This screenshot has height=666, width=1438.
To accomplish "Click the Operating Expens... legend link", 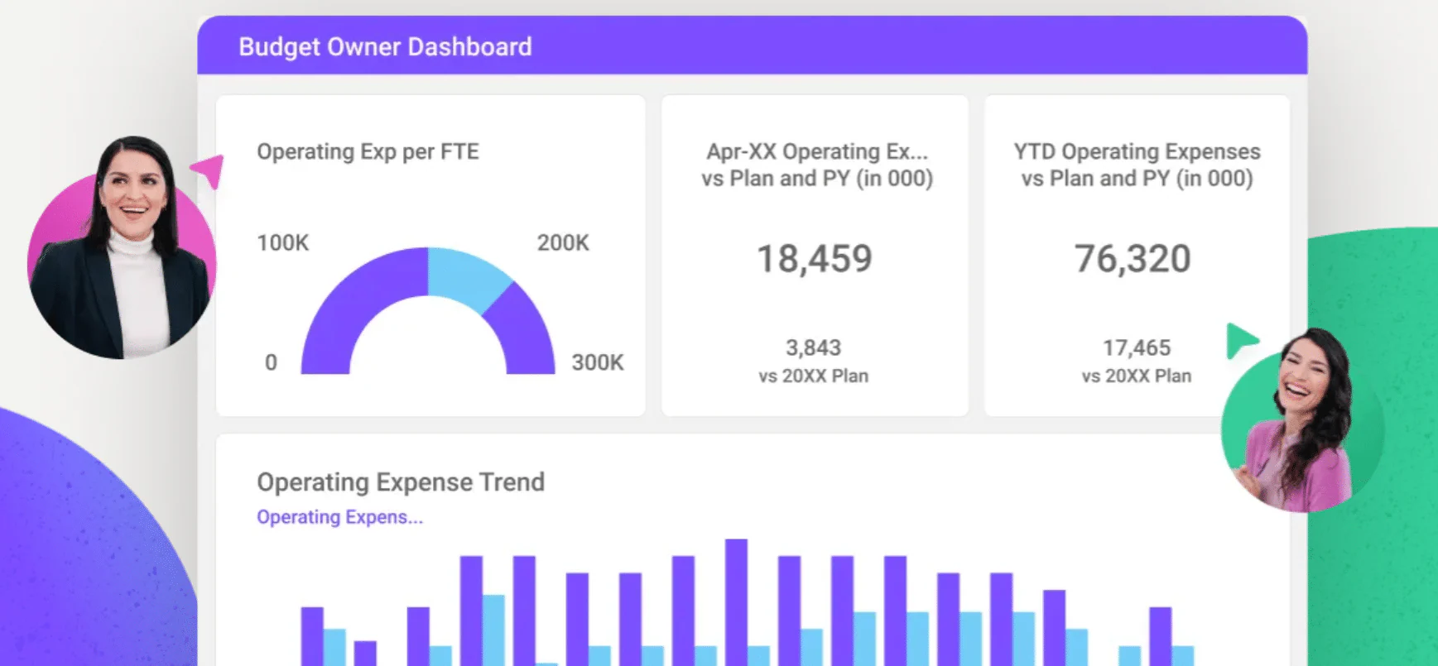I will [x=339, y=517].
